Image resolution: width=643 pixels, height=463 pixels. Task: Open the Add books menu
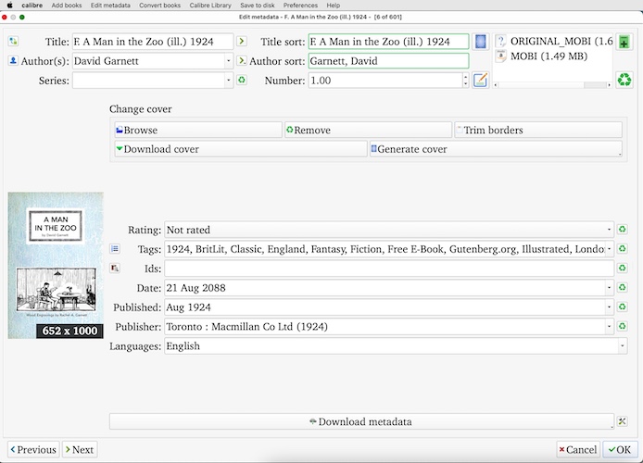pyautogui.click(x=67, y=6)
